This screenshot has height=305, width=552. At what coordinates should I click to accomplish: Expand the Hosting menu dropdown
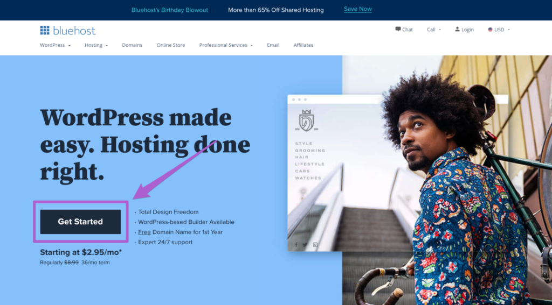click(96, 45)
